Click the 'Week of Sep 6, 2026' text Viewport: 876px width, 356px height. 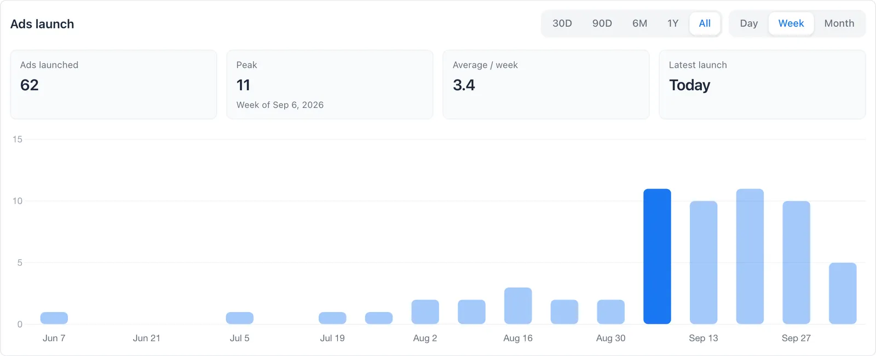point(280,105)
